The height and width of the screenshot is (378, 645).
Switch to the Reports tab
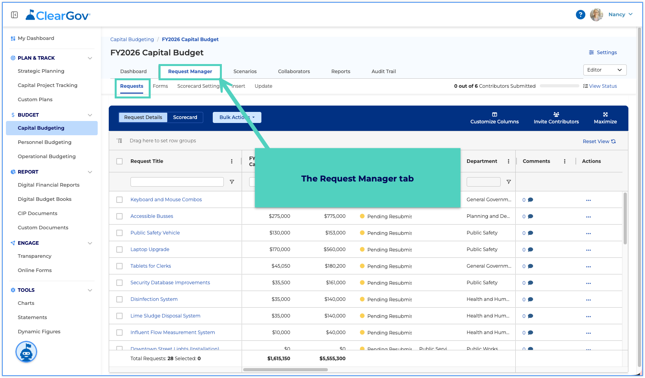click(340, 72)
